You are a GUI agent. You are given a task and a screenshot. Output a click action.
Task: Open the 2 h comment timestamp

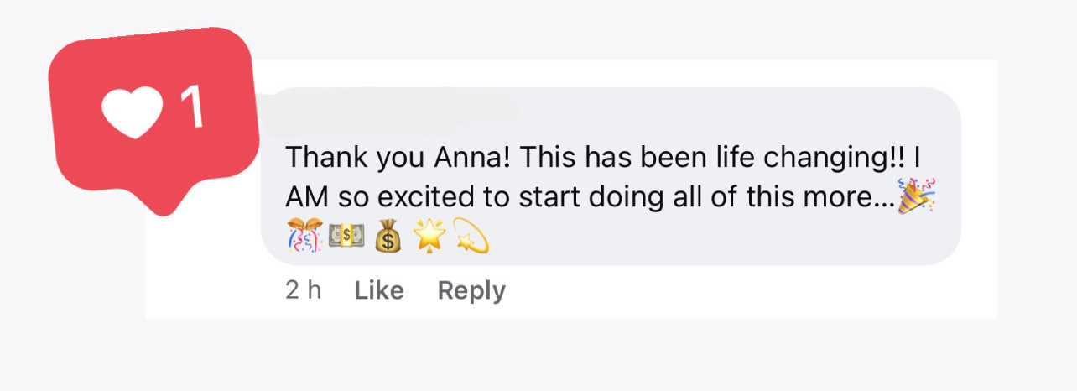click(303, 290)
